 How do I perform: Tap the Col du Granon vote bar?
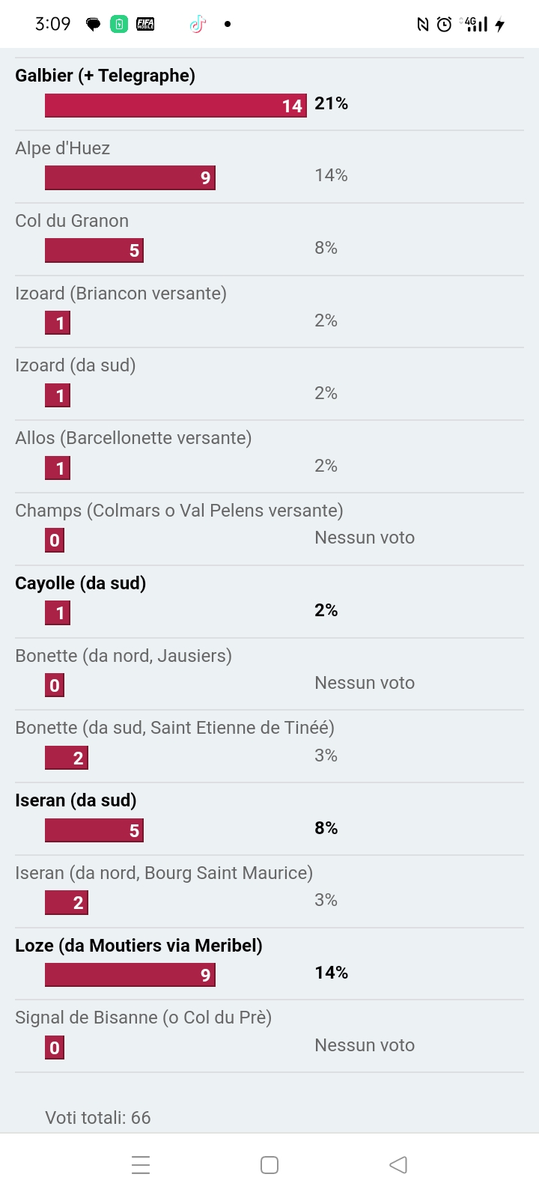94,250
